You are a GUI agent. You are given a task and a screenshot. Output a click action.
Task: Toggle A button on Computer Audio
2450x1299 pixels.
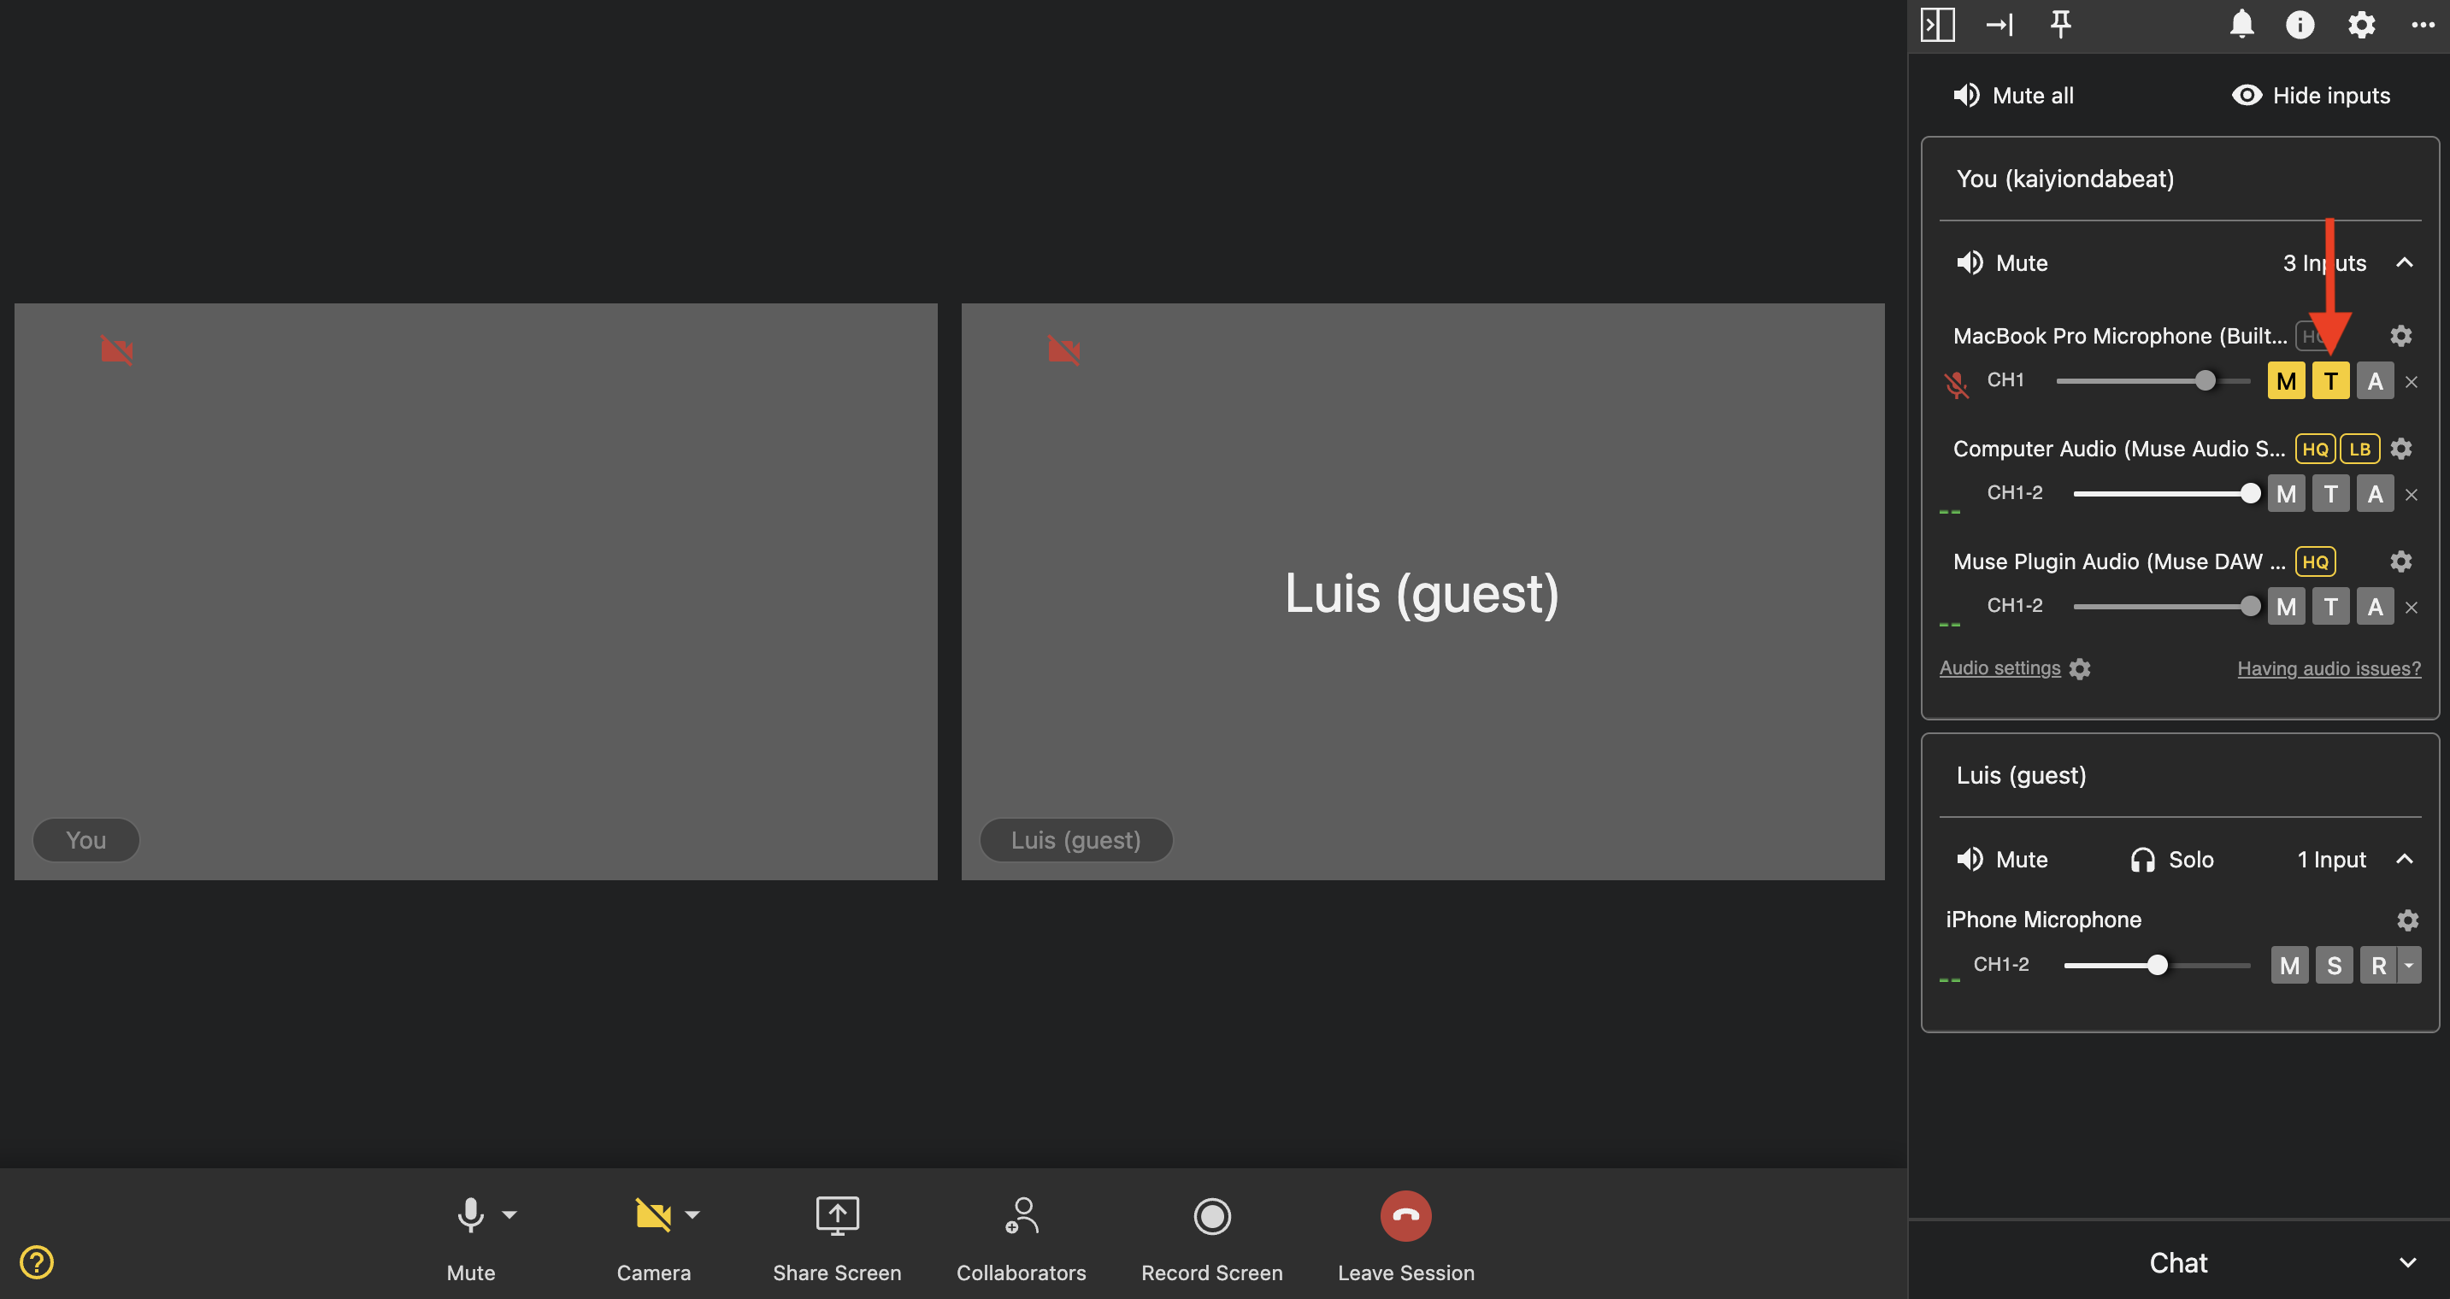tap(2375, 494)
